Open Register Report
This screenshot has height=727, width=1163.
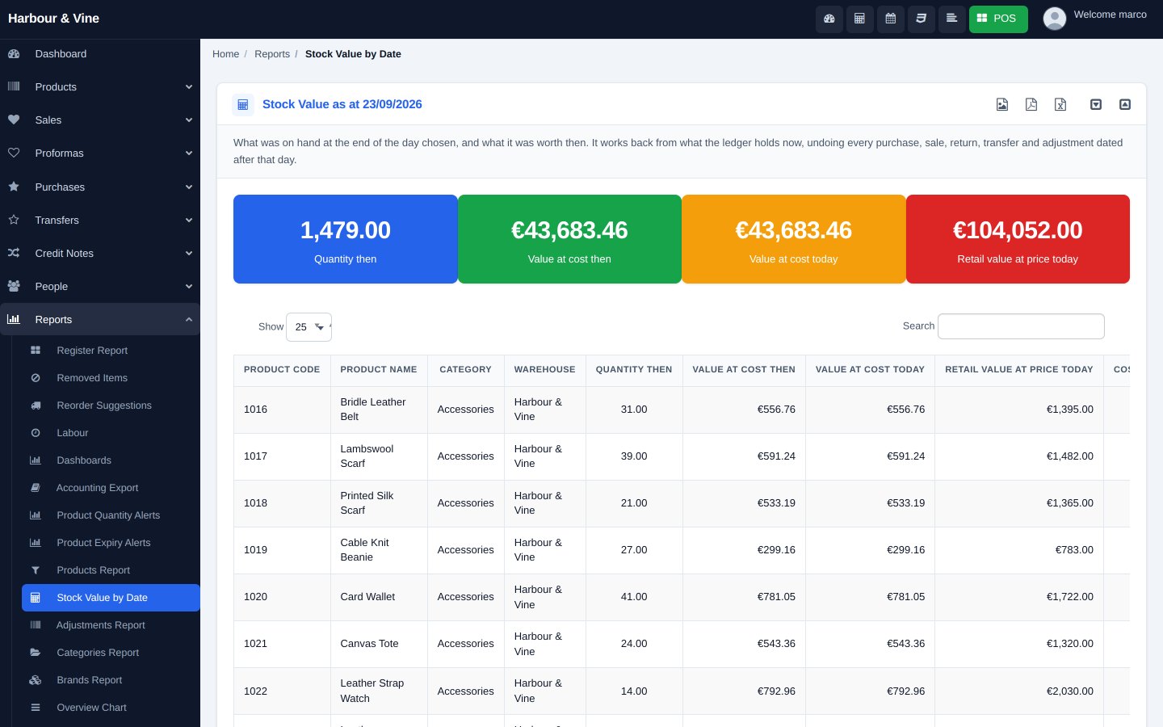pyautogui.click(x=111, y=351)
